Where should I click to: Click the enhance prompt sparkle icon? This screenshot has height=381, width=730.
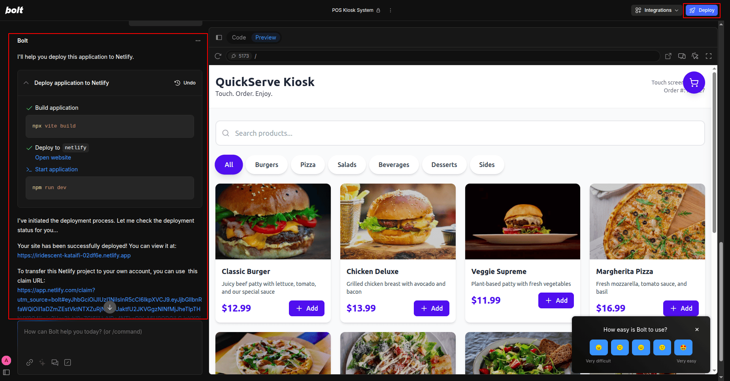42,362
